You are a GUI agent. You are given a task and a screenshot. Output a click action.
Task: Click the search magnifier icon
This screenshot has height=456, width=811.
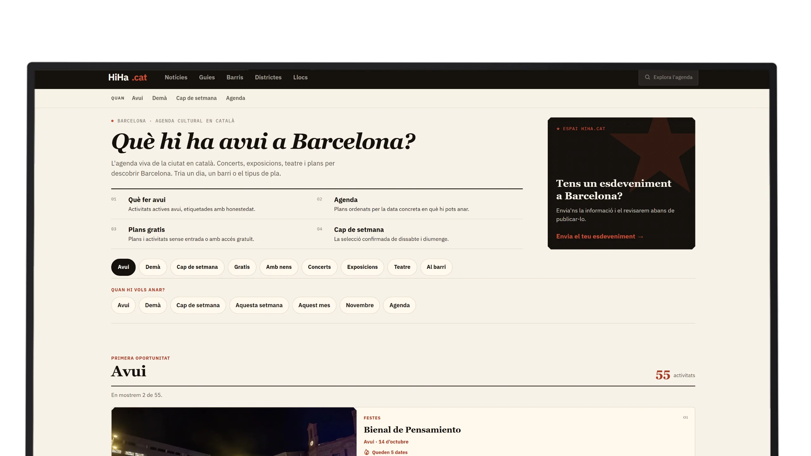coord(647,77)
